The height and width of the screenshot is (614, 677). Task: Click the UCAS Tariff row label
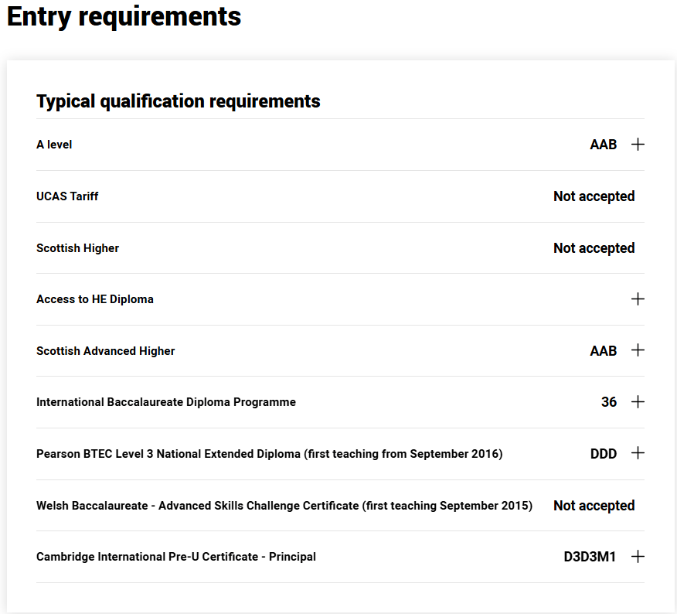(67, 196)
